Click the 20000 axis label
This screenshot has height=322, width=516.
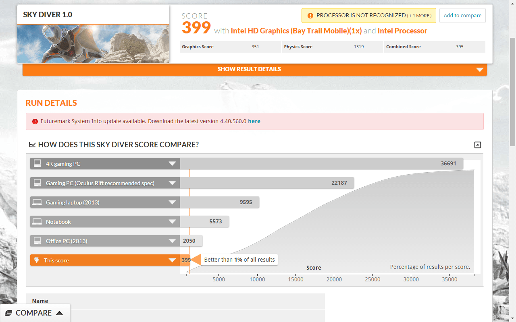[x=334, y=279]
